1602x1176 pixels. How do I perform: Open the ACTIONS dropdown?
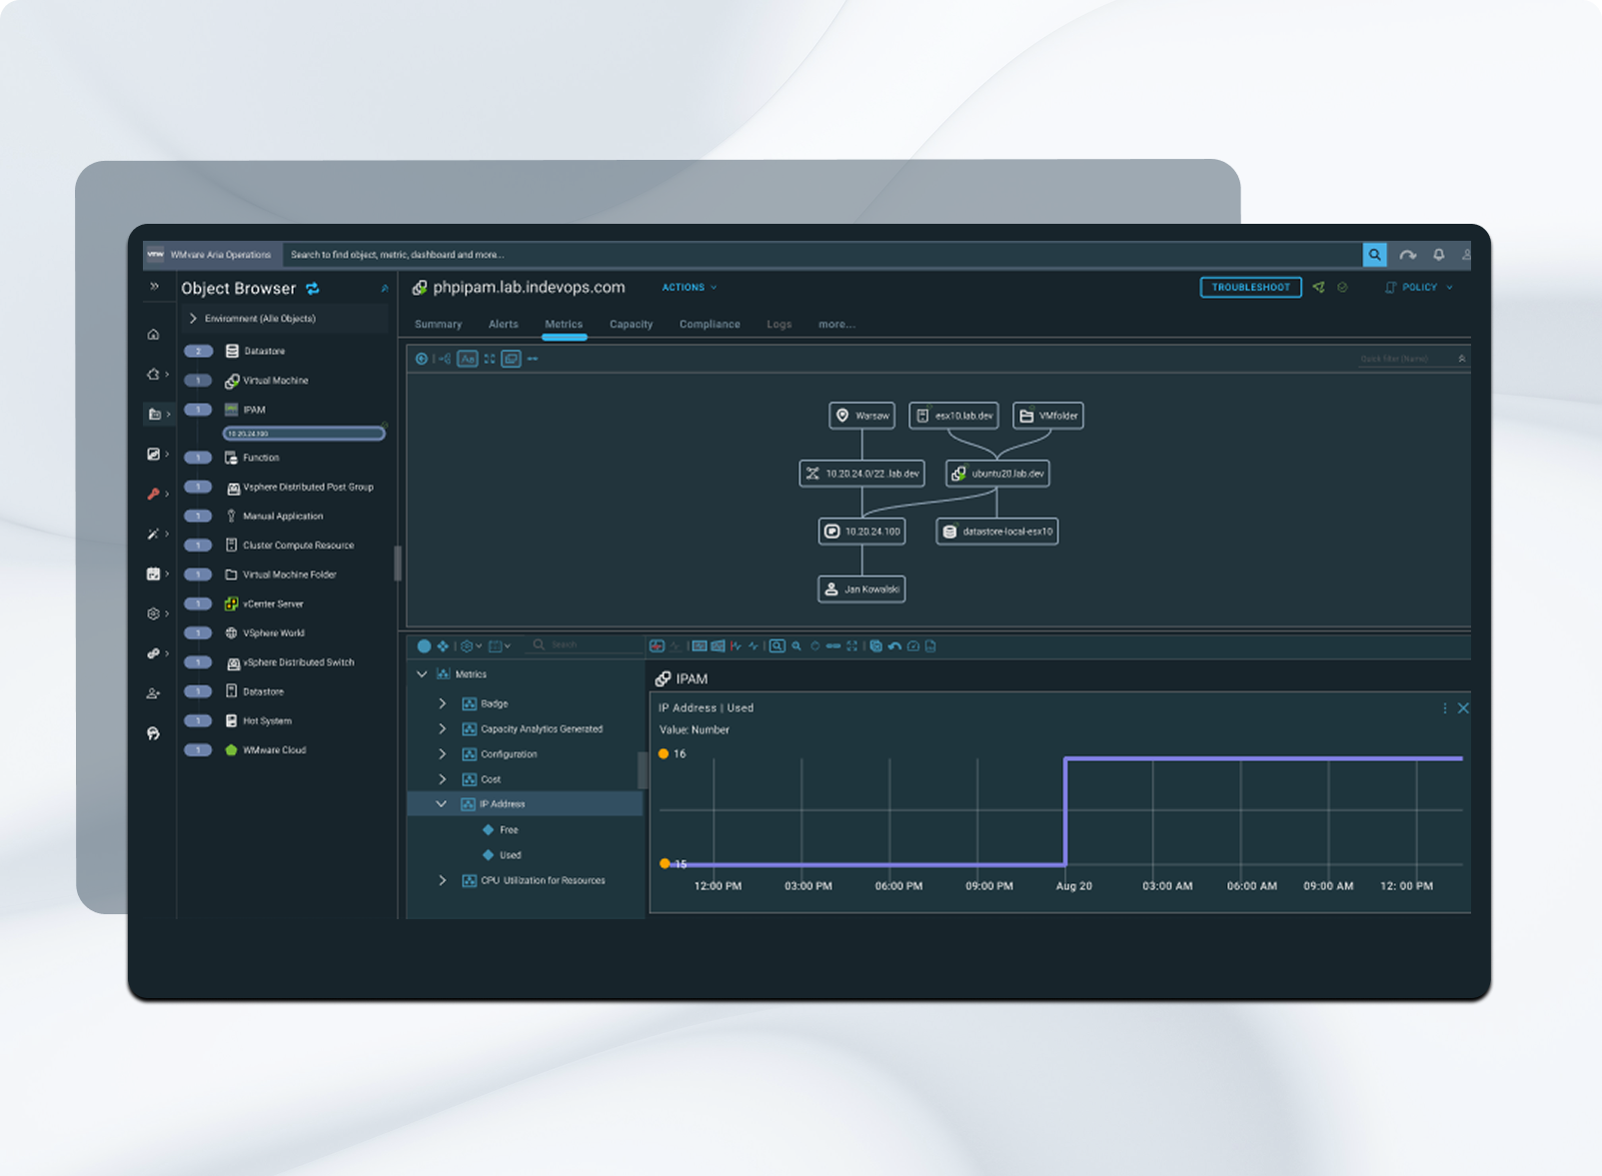[x=690, y=288]
